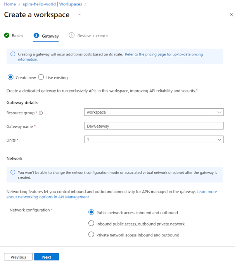Close the Create a workspace pane

pos(232,15)
